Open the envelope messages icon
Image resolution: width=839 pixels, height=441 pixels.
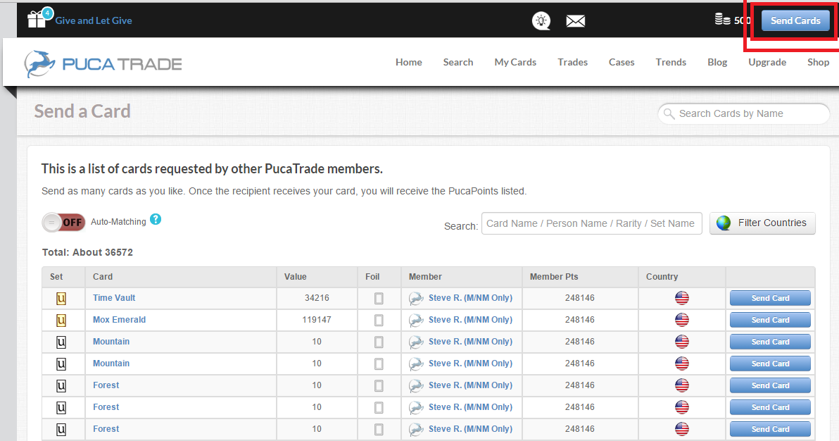click(x=575, y=21)
